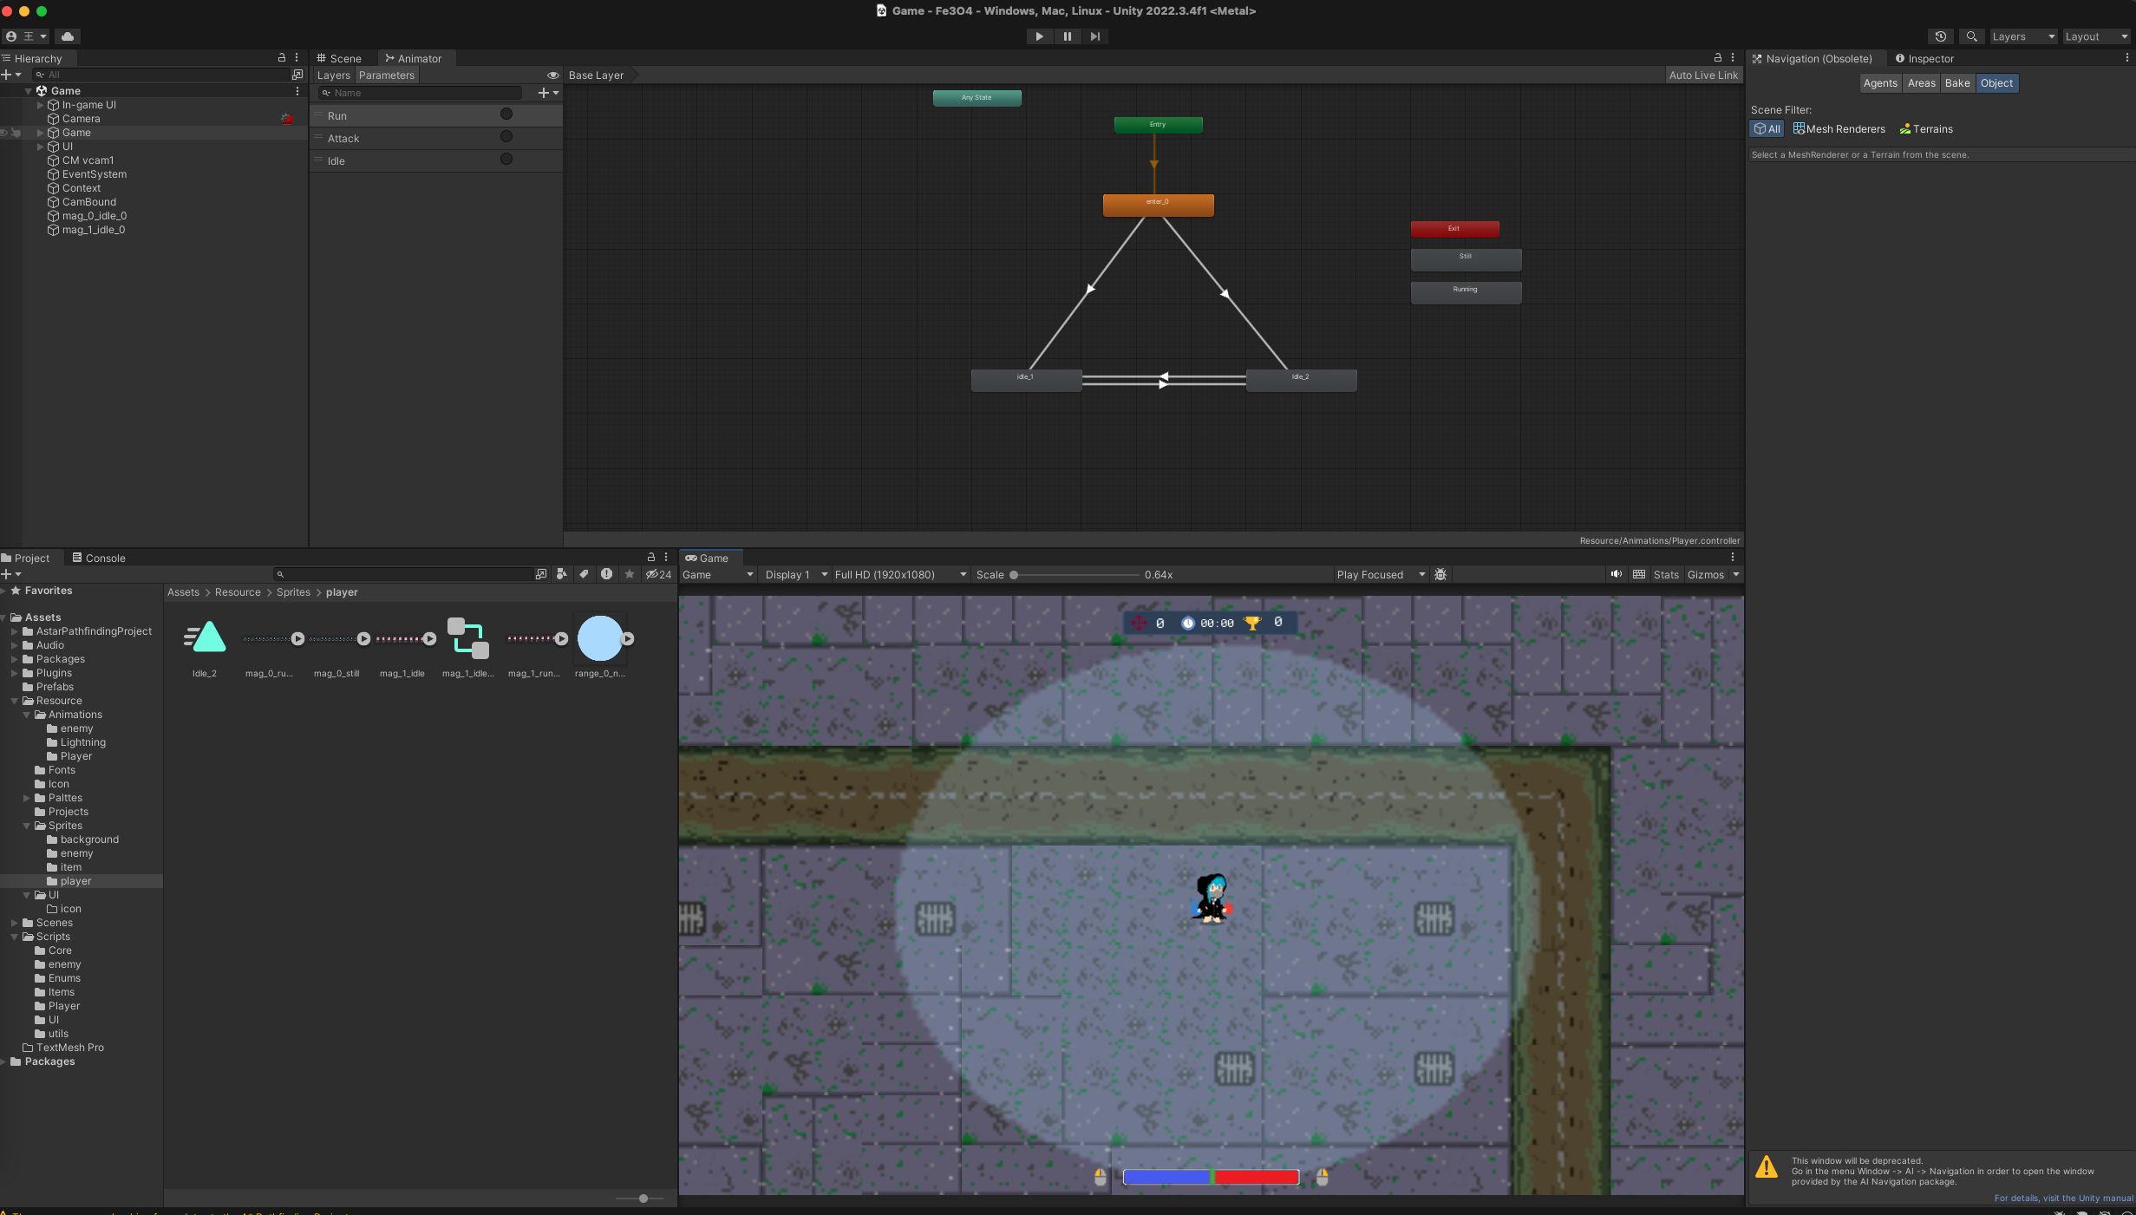Select the Any State node
This screenshot has width=2136, height=1215.
tap(977, 98)
